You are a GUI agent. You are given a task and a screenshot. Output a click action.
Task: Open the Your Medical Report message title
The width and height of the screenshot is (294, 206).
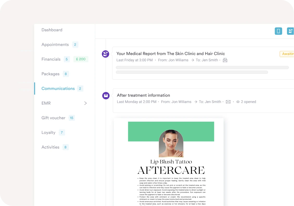coord(171,54)
